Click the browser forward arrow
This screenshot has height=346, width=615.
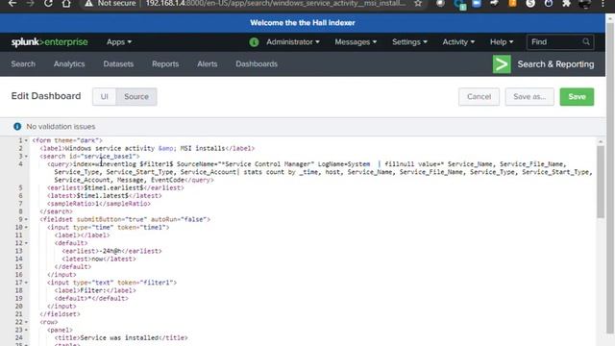coord(30,4)
